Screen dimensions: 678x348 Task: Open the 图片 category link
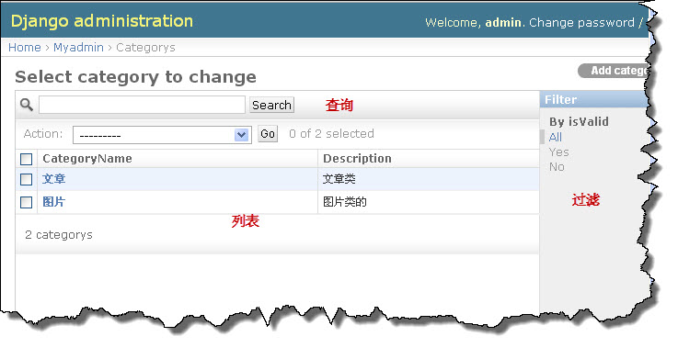(x=53, y=202)
